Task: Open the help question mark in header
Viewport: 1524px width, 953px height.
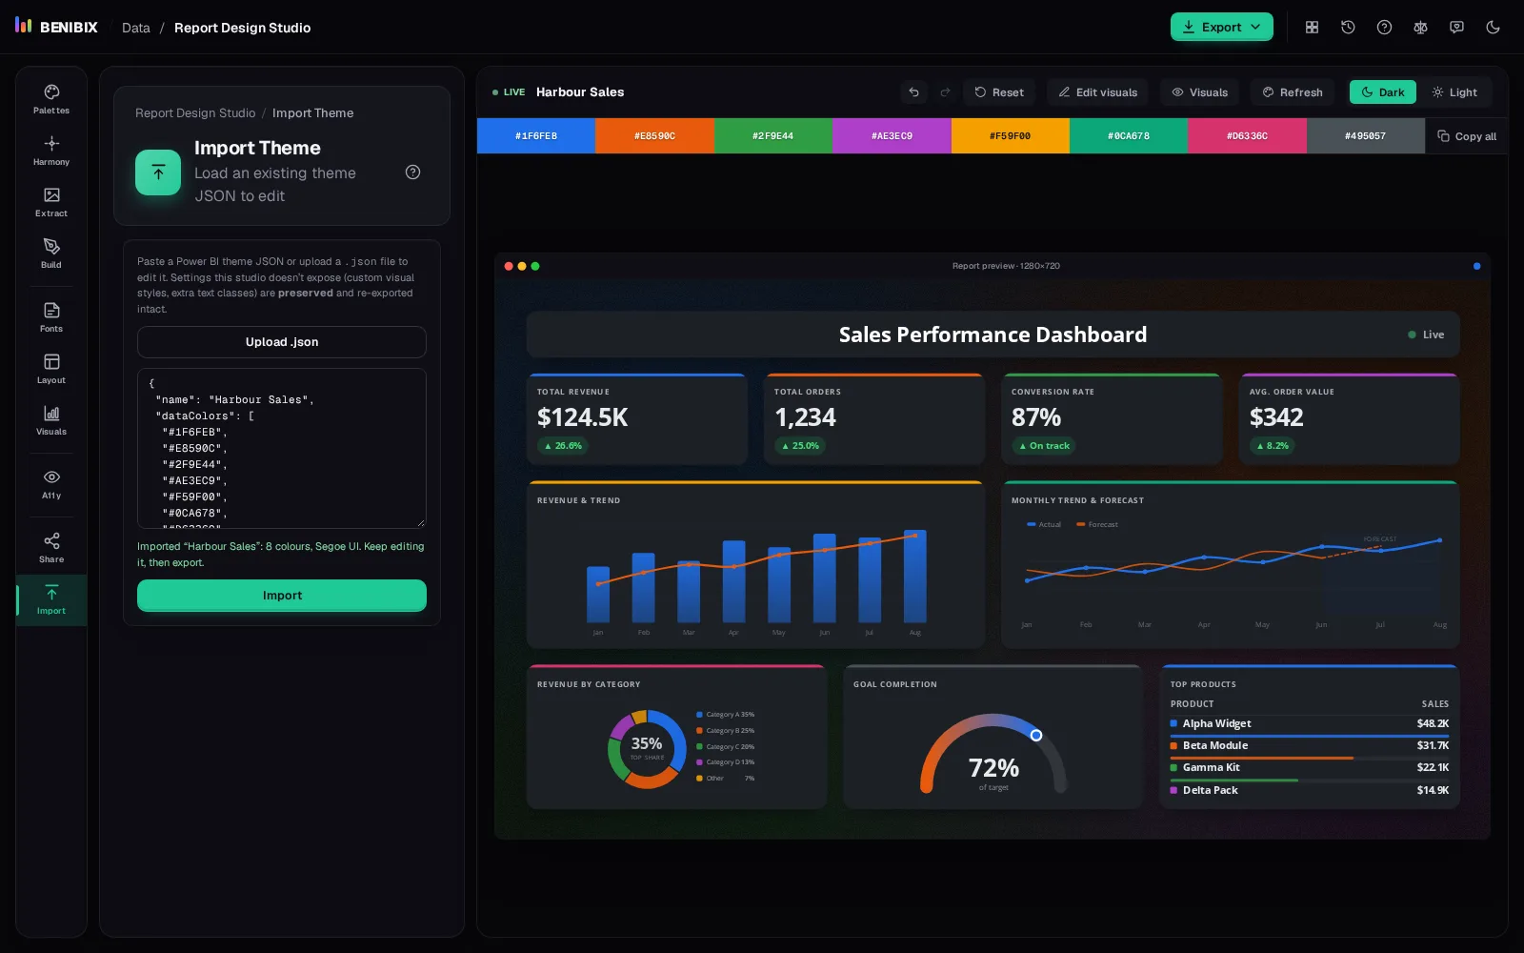Action: click(1384, 28)
